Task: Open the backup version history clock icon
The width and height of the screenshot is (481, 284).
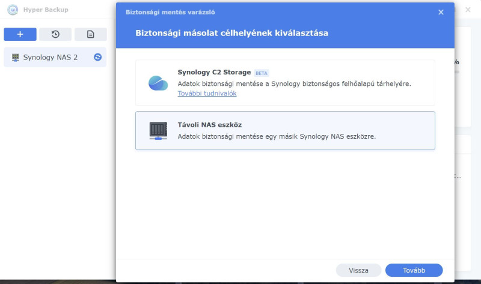Action: 55,34
